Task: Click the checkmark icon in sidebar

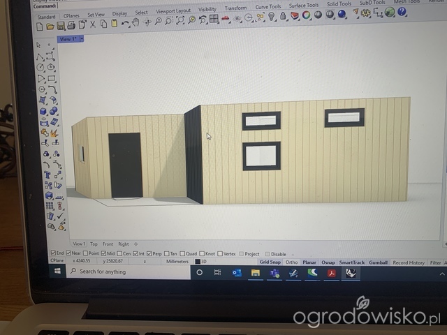Action: (60, 216)
